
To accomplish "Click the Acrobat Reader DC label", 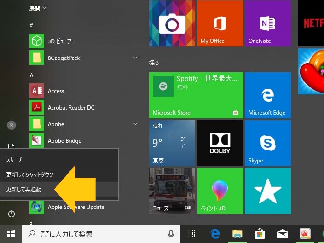I will tap(71, 107).
